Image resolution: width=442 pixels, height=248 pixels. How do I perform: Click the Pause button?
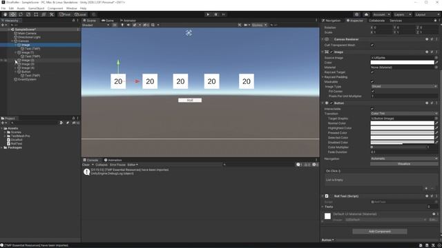(216, 14)
